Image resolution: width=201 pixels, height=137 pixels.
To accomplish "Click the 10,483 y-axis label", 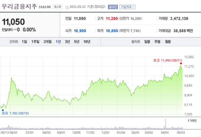I will point(189,76).
